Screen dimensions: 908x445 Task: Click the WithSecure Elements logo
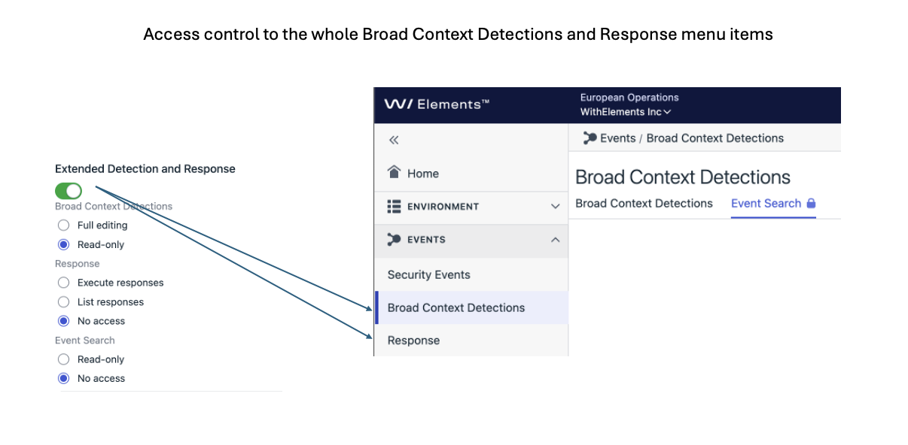(437, 104)
